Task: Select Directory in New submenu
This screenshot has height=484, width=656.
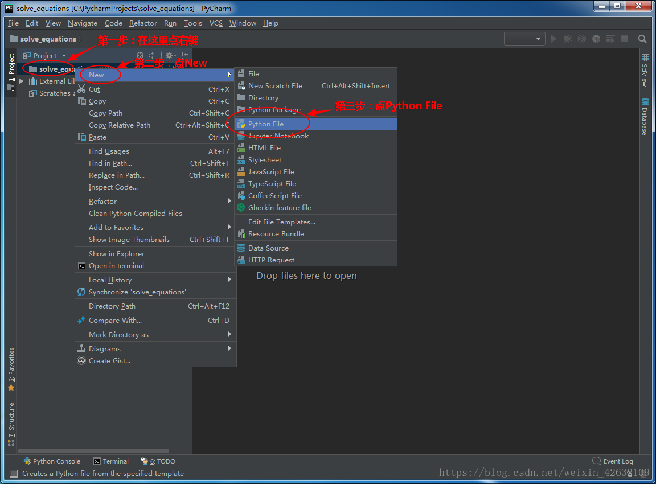Action: 316,97
